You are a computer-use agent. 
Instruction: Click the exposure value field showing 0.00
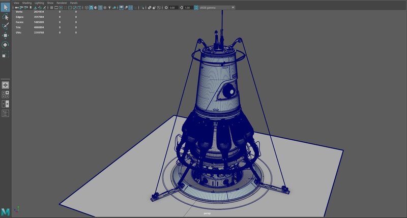(x=172, y=8)
